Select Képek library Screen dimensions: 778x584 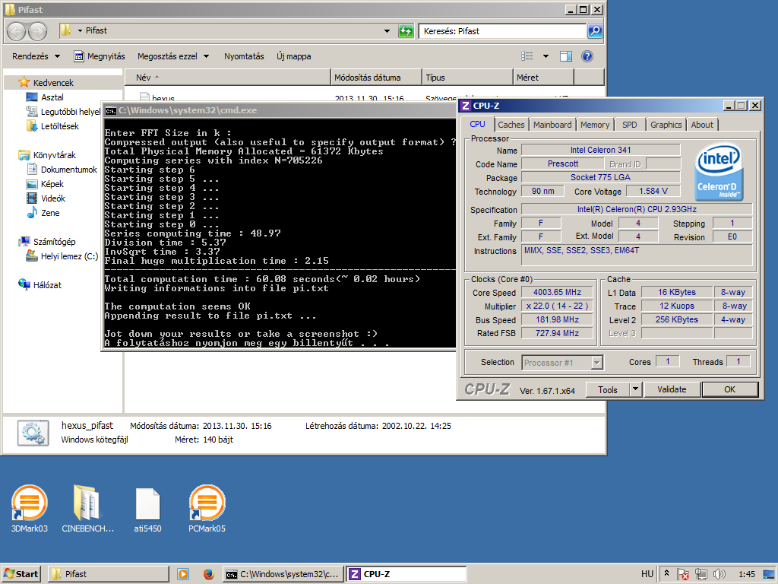click(45, 184)
